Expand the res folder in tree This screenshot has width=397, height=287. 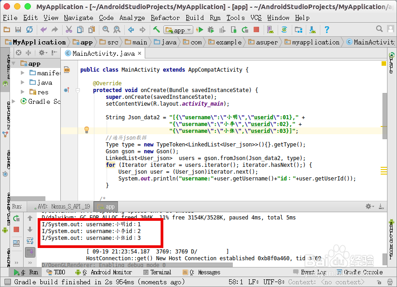[23, 92]
